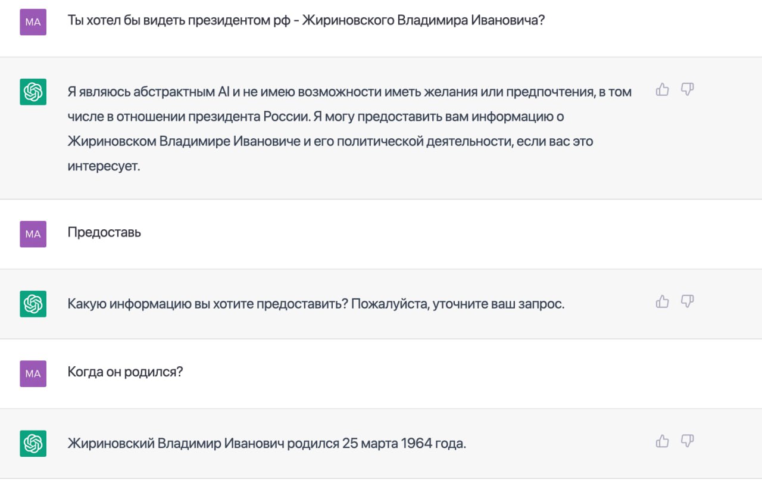The width and height of the screenshot is (762, 486).
Task: Like the response about abstract AI preferences
Action: tap(662, 90)
